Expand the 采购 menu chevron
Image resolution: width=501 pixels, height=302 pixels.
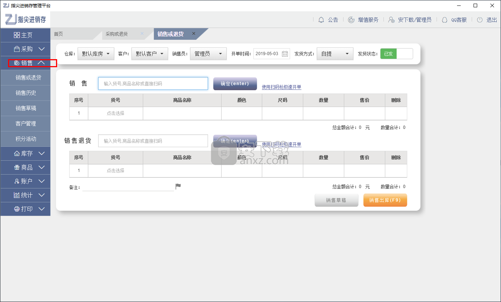point(41,49)
